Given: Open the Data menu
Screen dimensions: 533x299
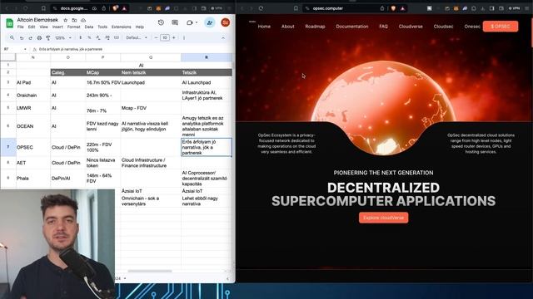Looking at the screenshot, I should coord(89,27).
